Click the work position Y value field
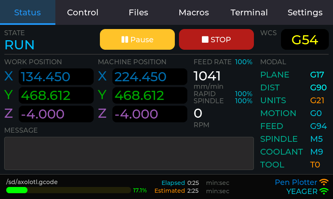This screenshot has width=333, height=199. click(56, 95)
